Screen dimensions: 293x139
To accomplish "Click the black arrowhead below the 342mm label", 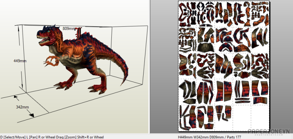I will tap(31, 115).
